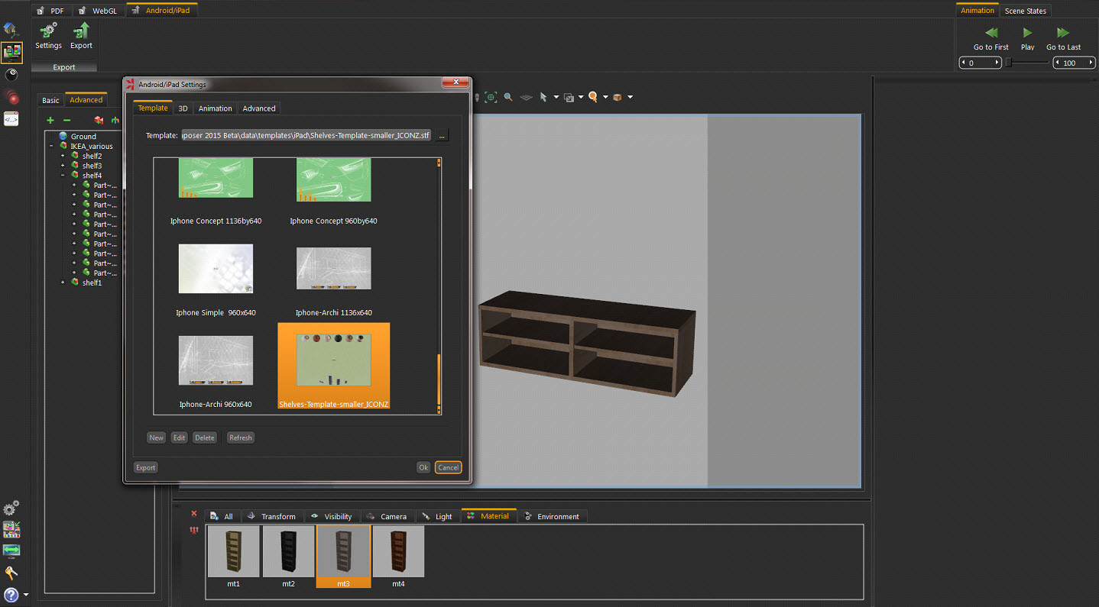
Task: Click the green Export arrow icon
Action: pos(81,31)
